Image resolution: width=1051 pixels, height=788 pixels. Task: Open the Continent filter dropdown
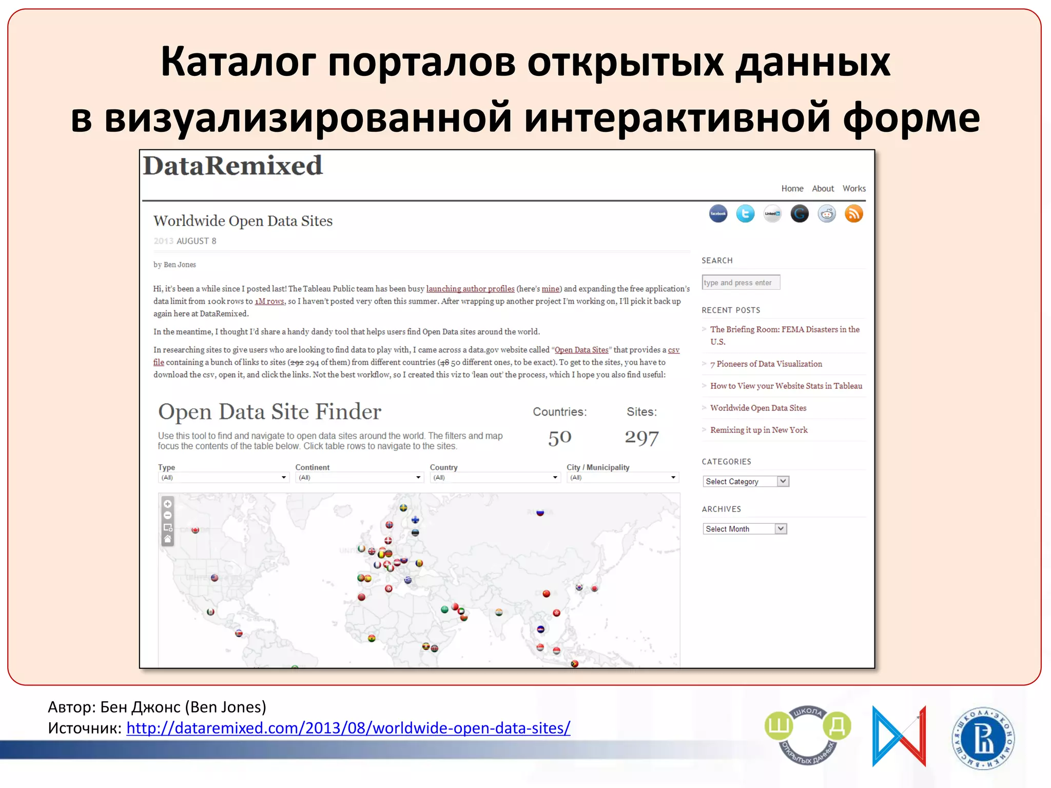[x=359, y=478]
